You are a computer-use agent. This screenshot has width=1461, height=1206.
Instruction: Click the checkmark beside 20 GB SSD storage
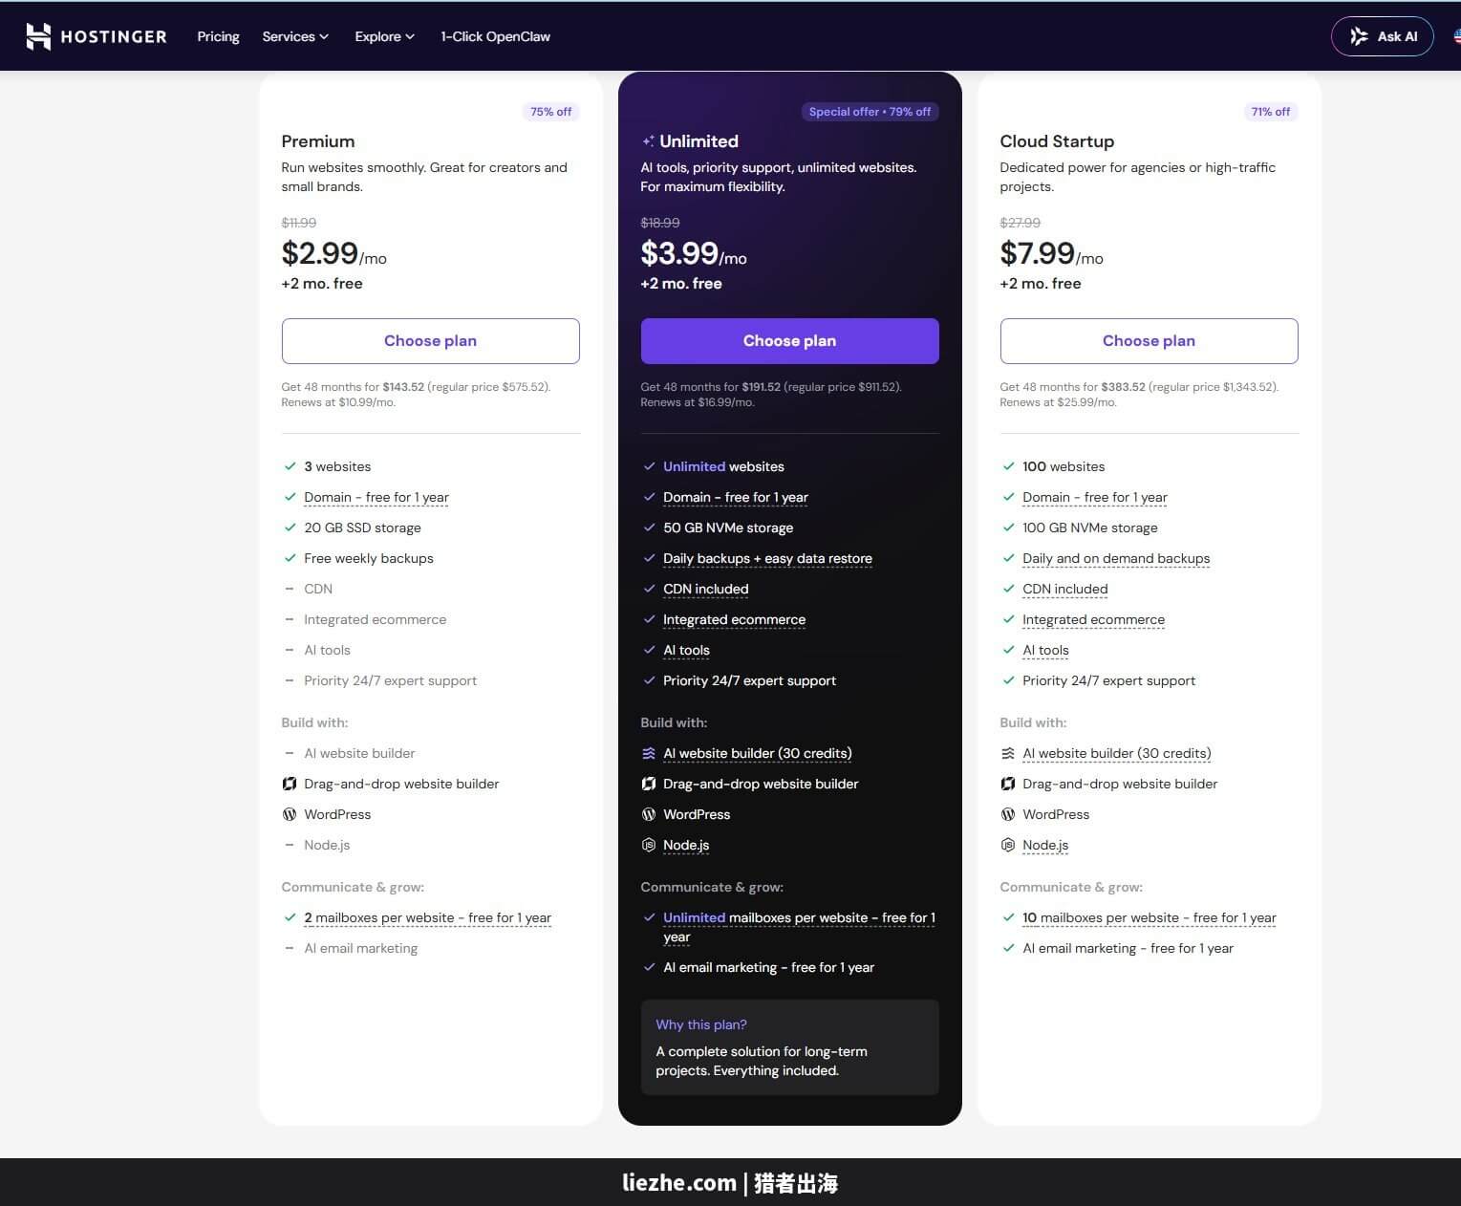pos(290,528)
